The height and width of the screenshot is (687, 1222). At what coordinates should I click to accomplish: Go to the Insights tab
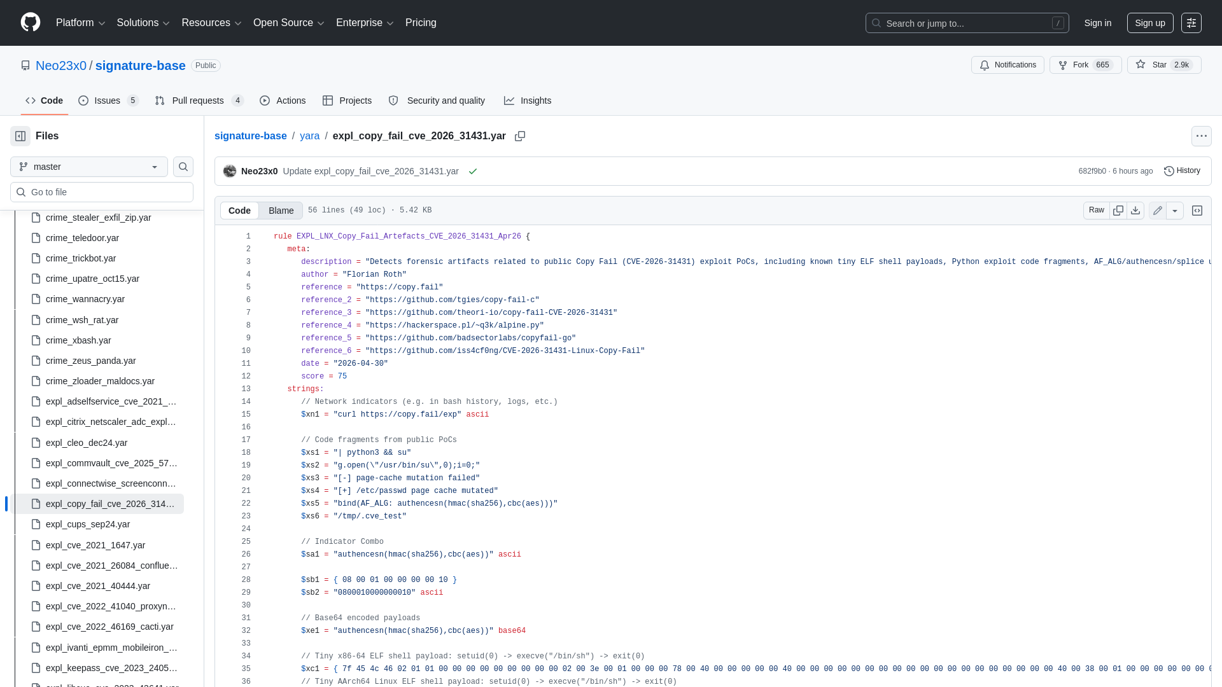pyautogui.click(x=528, y=101)
